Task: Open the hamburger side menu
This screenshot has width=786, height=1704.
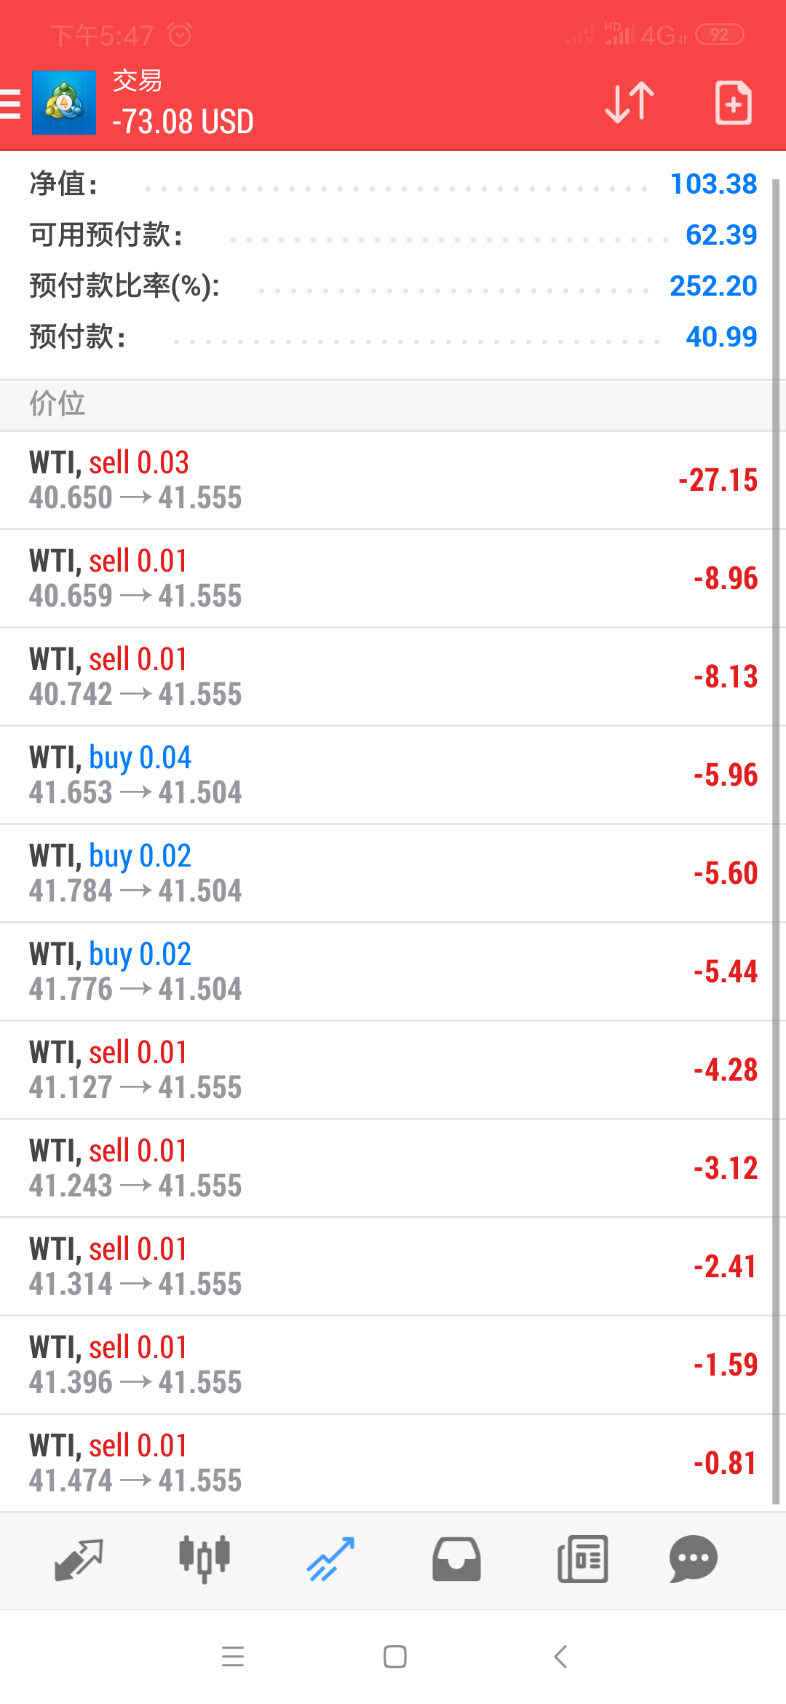Action: pos(10,103)
